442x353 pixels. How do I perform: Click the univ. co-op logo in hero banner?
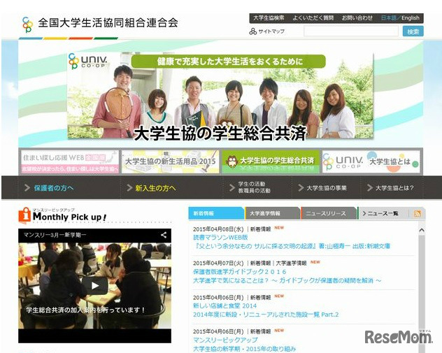pos(88,61)
